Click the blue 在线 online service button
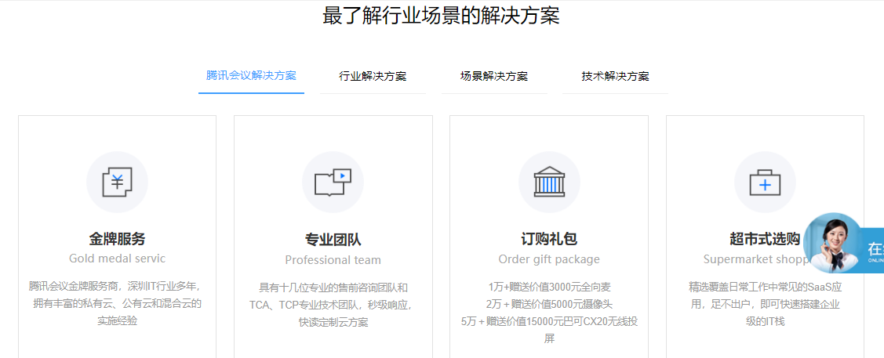The image size is (884, 358). click(873, 251)
